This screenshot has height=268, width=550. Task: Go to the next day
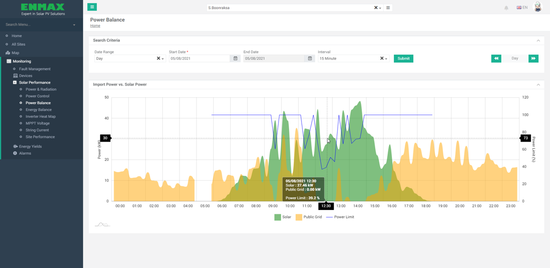click(533, 58)
